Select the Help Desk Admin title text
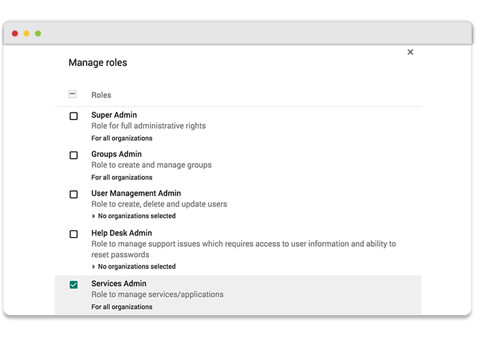478x341 pixels. click(122, 233)
